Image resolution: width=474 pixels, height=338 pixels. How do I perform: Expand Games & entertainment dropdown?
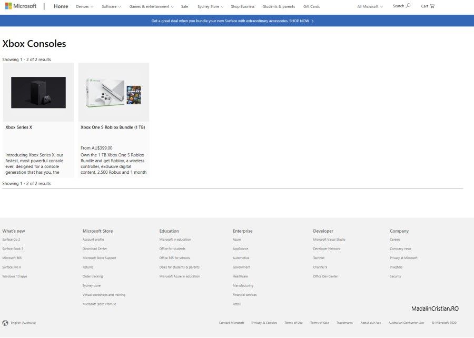[152, 6]
